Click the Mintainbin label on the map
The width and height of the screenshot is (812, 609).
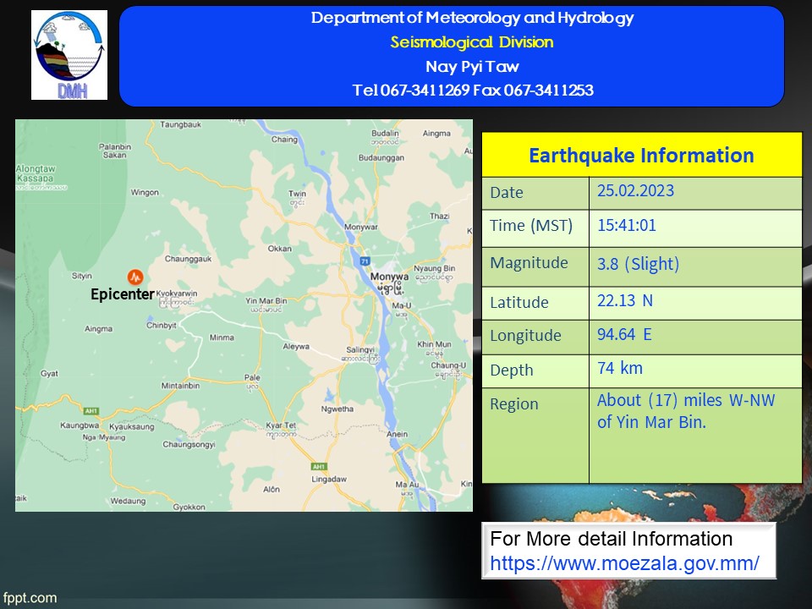(180, 386)
